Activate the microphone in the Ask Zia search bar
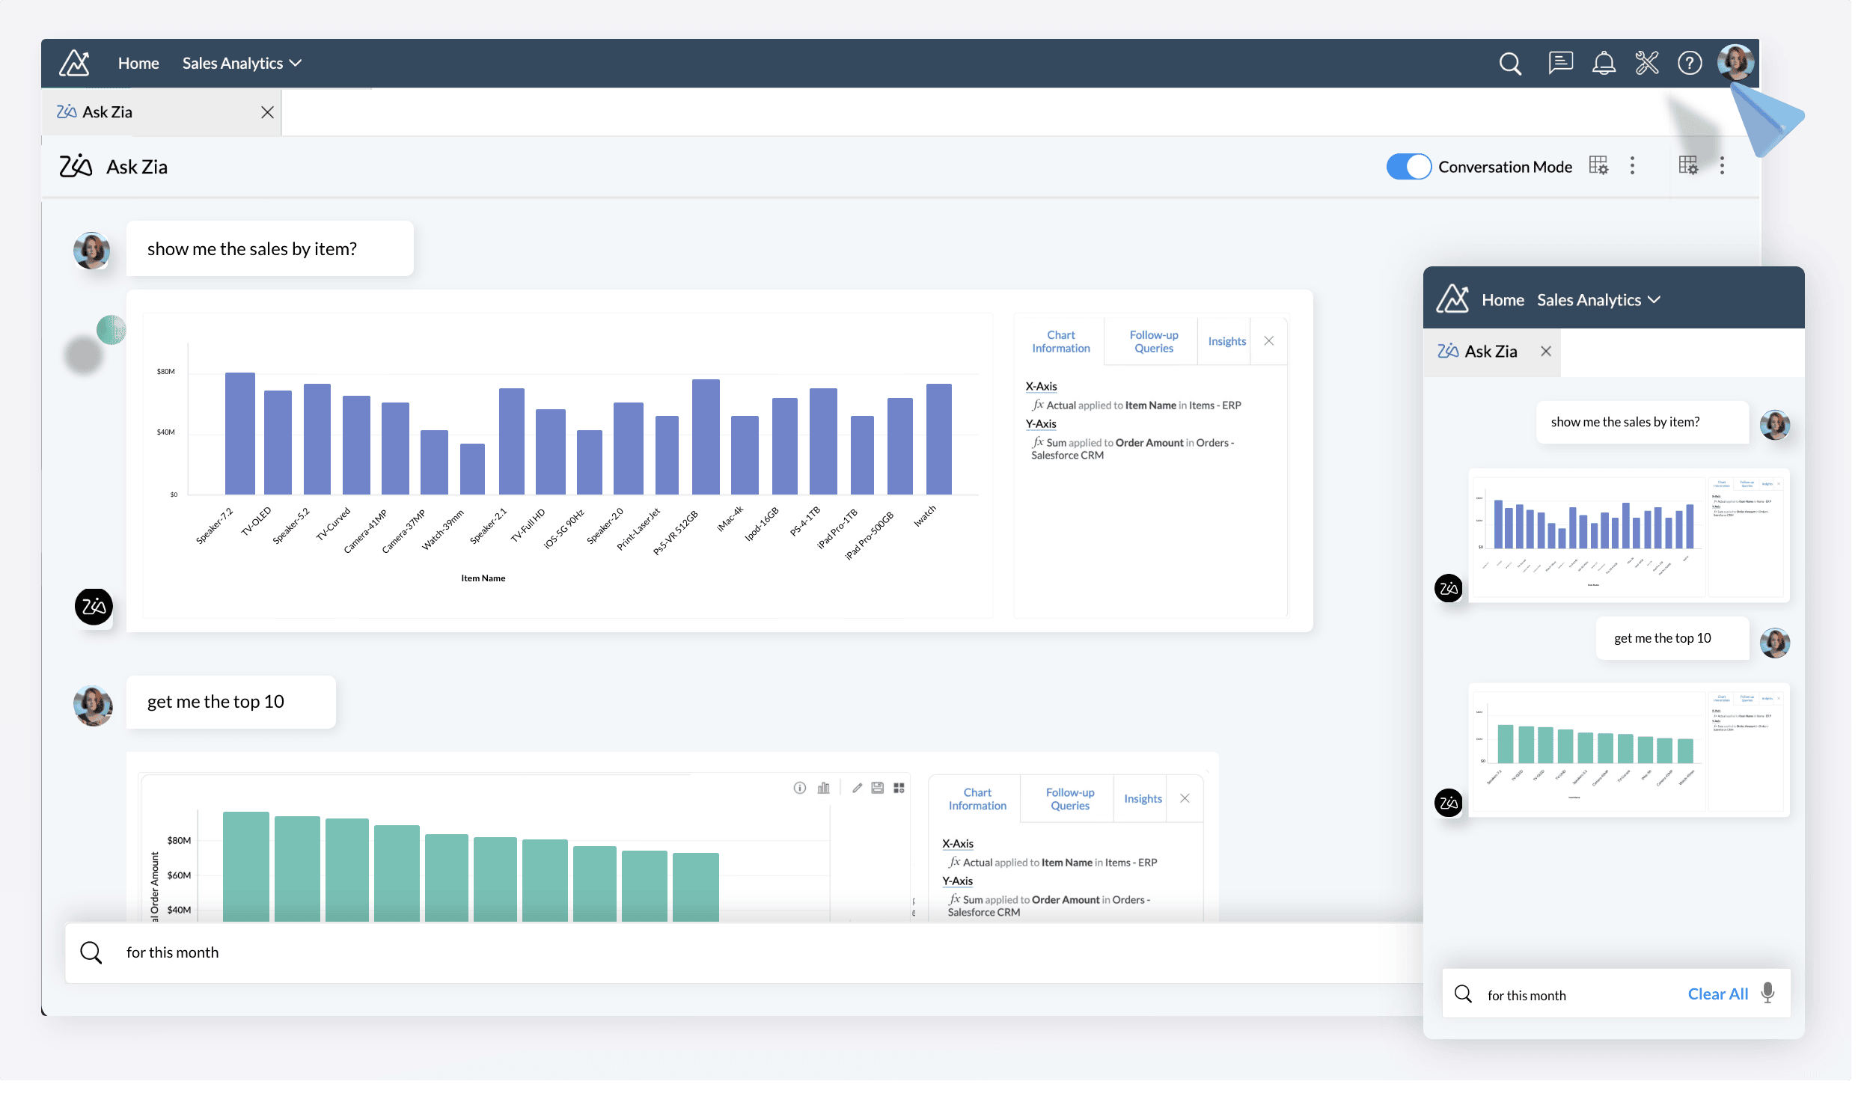 coord(1767,994)
